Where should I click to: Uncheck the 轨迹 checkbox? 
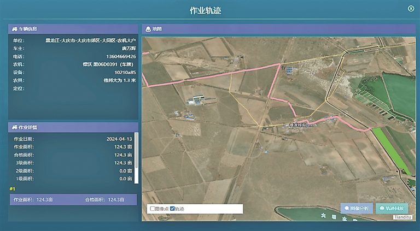pos(173,209)
